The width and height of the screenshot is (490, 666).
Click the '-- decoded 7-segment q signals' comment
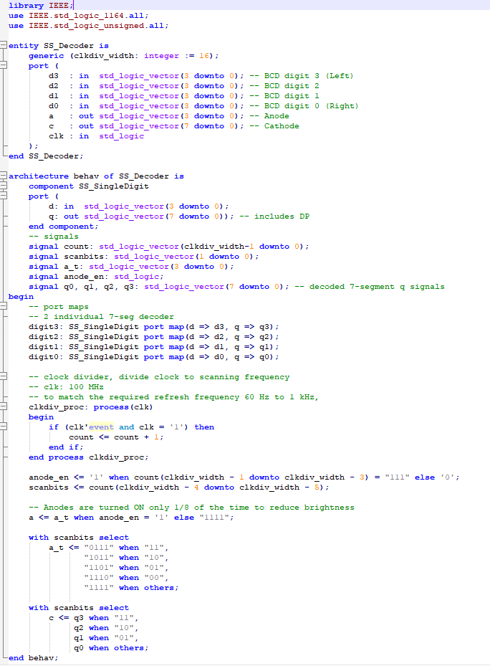(370, 287)
